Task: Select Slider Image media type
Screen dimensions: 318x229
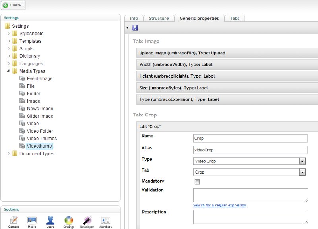Action: (x=40, y=116)
